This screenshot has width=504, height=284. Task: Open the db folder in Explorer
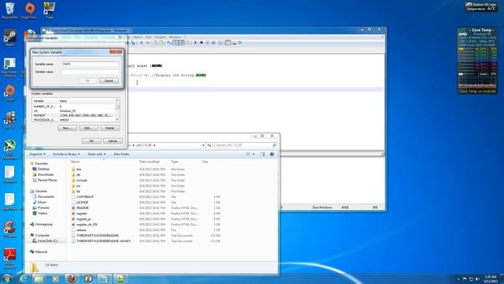click(78, 175)
